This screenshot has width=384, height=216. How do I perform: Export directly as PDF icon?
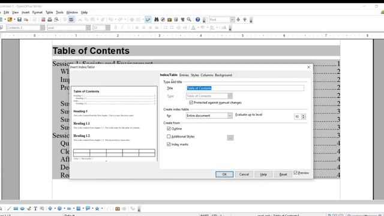(43, 20)
